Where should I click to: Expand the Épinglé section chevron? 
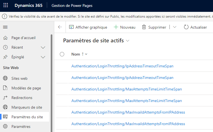43,57
